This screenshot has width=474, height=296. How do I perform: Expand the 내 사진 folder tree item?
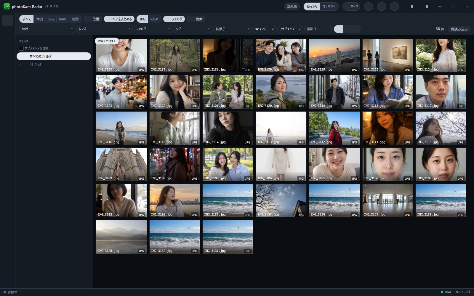click(20, 64)
